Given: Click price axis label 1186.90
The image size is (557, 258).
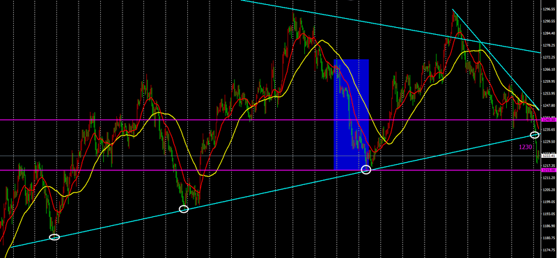Looking at the screenshot, I should 549,226.
